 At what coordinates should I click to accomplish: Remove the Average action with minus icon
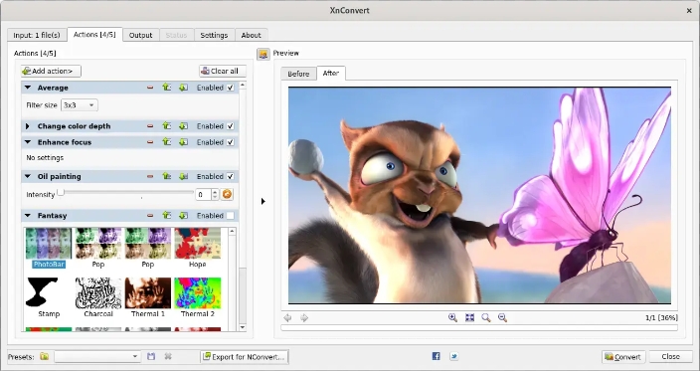(x=150, y=88)
